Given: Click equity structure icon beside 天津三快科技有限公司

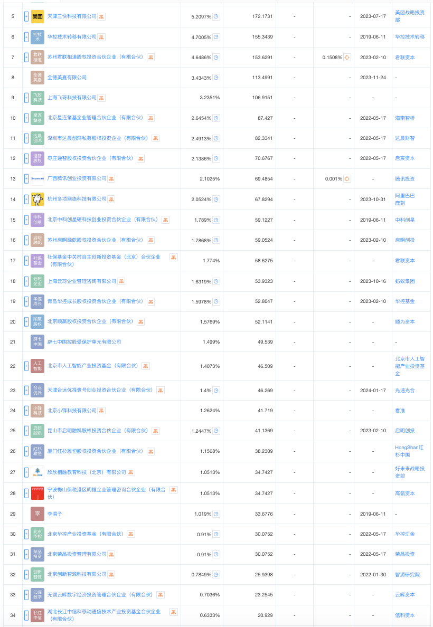Looking at the screenshot, I should 101,17.
